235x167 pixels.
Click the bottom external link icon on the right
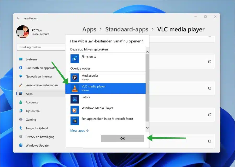point(210,141)
